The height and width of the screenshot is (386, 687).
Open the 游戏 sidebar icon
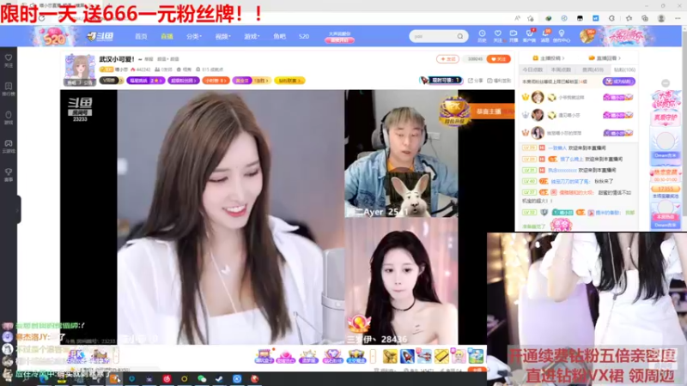point(9,118)
